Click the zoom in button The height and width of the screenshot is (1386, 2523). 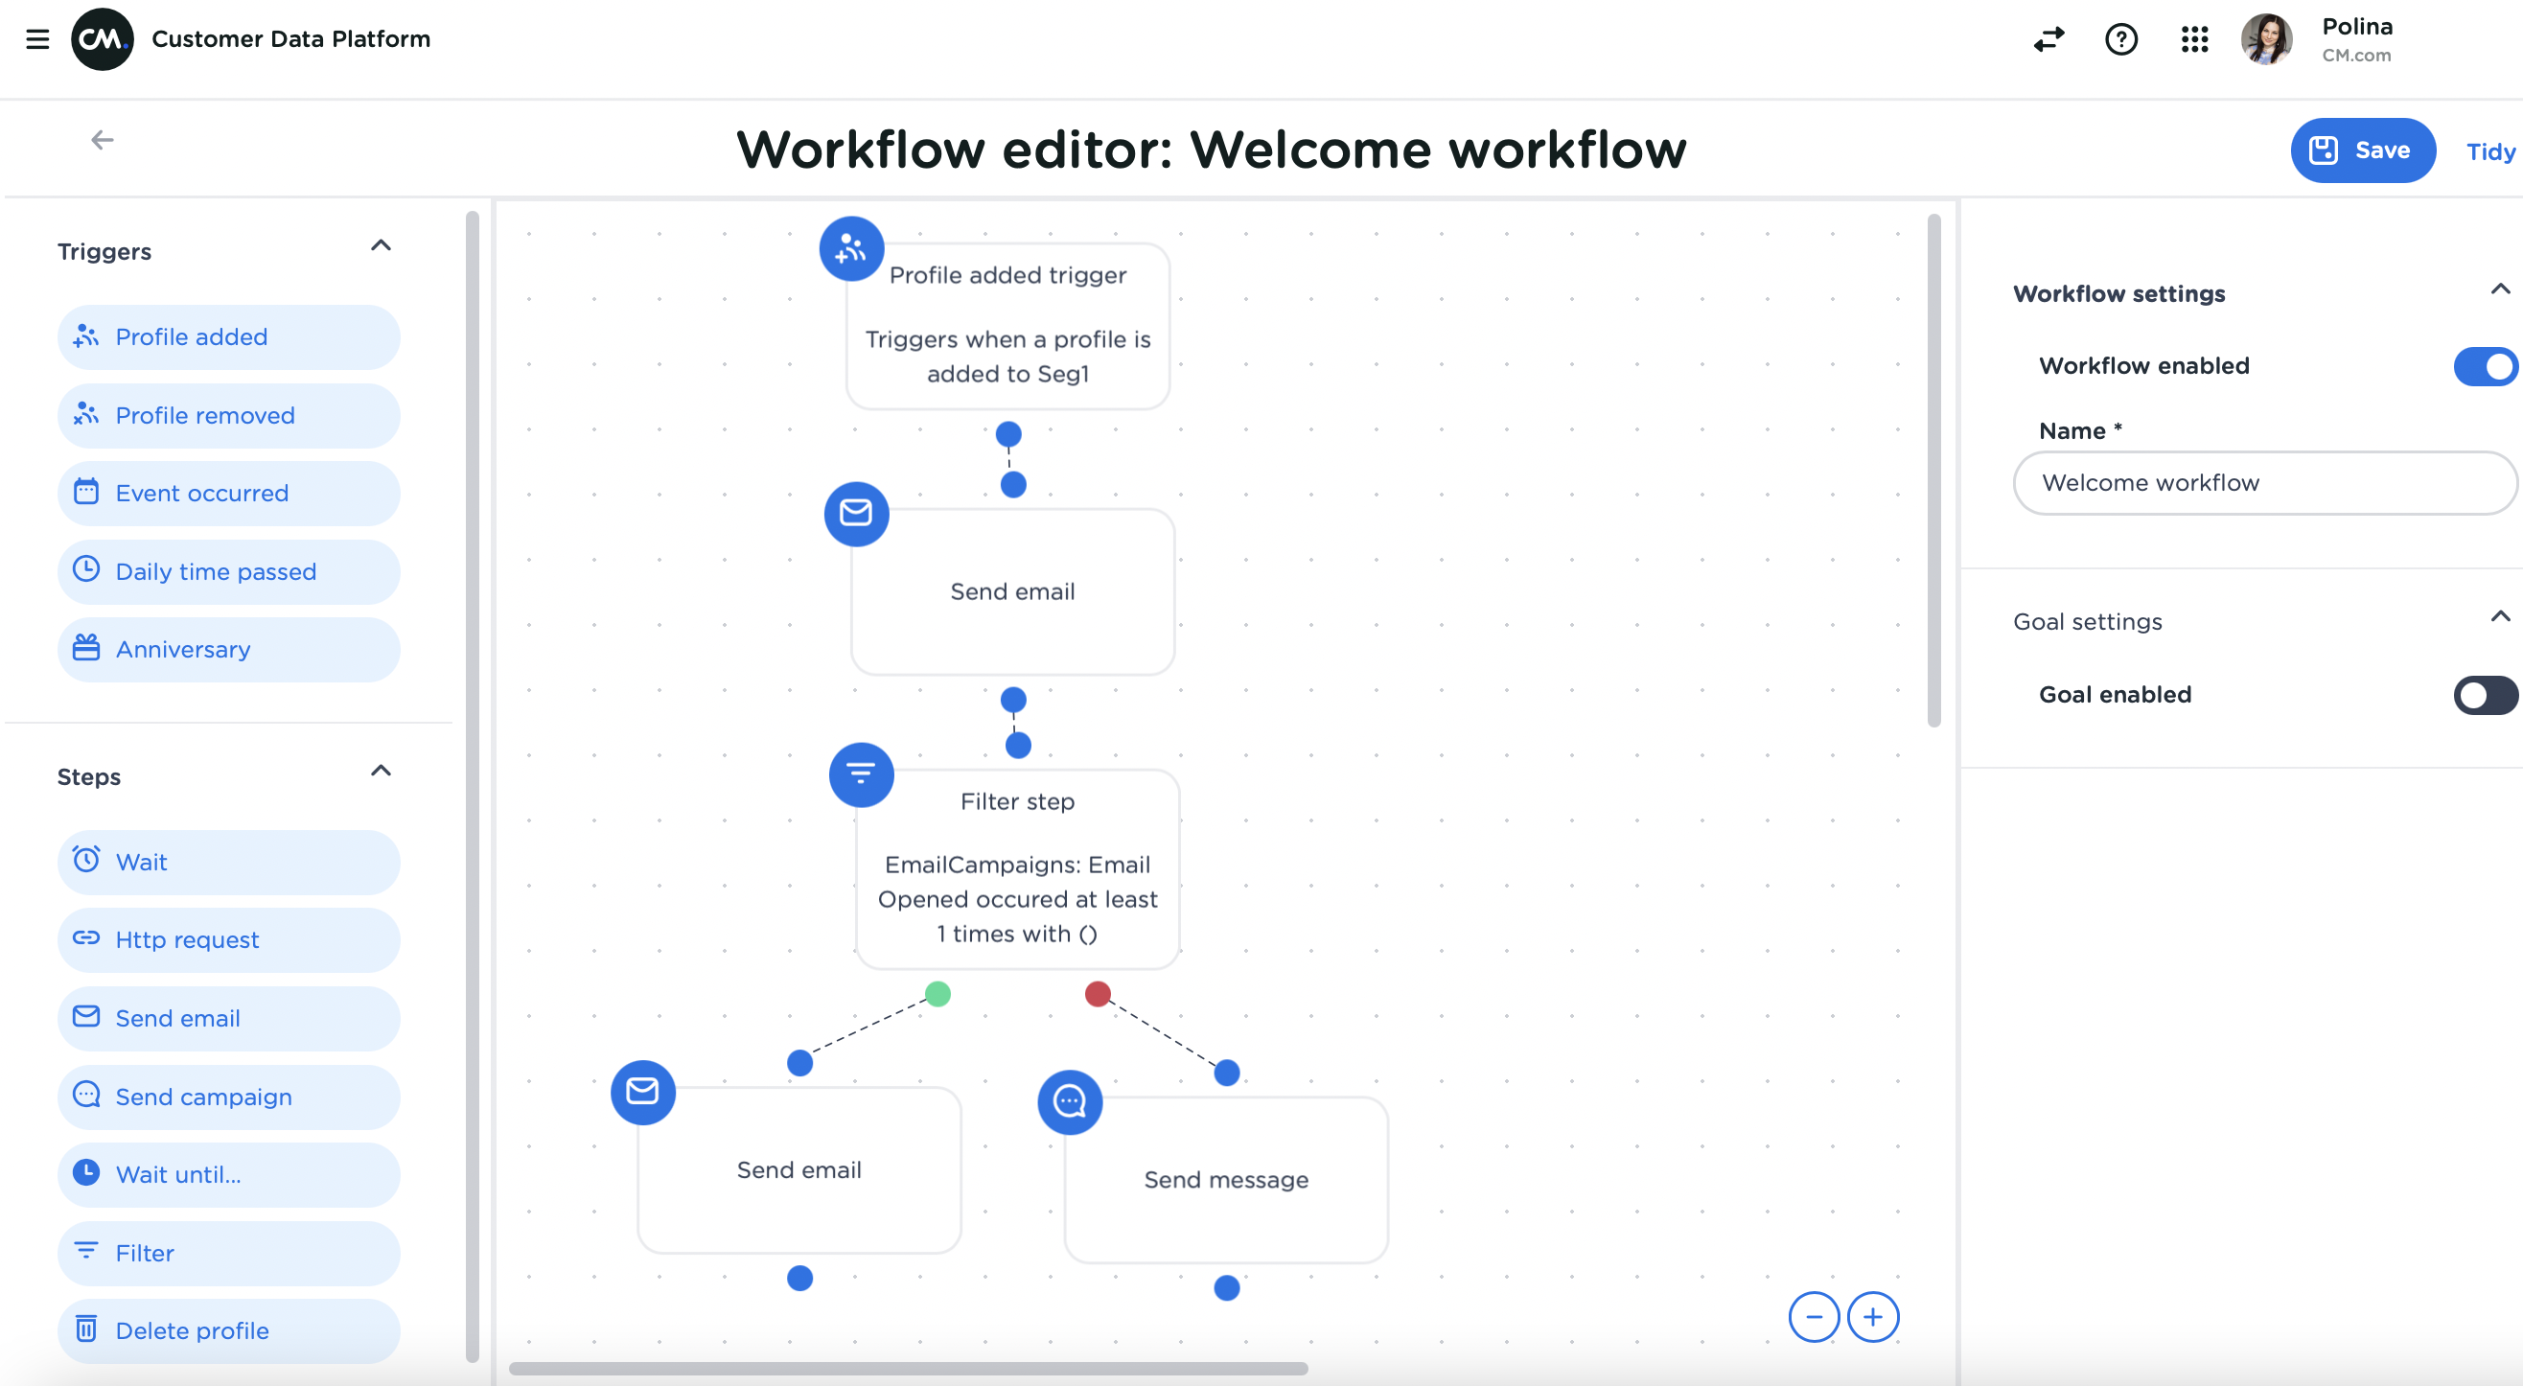pos(1871,1316)
